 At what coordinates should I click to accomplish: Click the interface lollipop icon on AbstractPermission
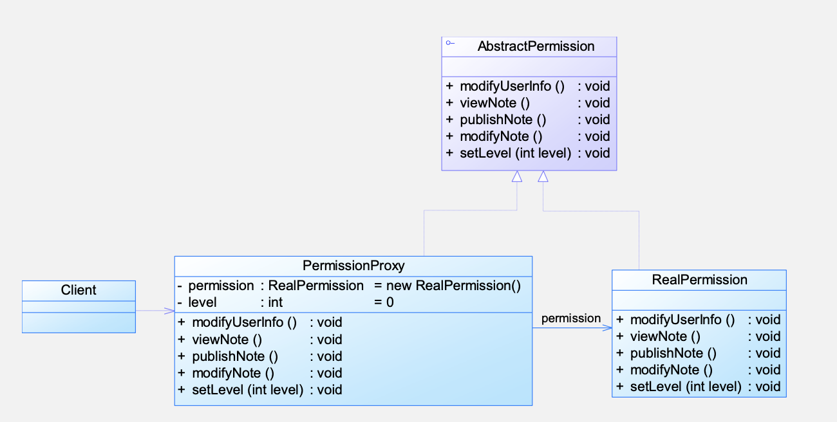click(x=450, y=42)
